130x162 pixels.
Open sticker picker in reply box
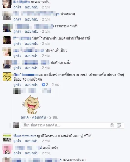tap(119, 125)
